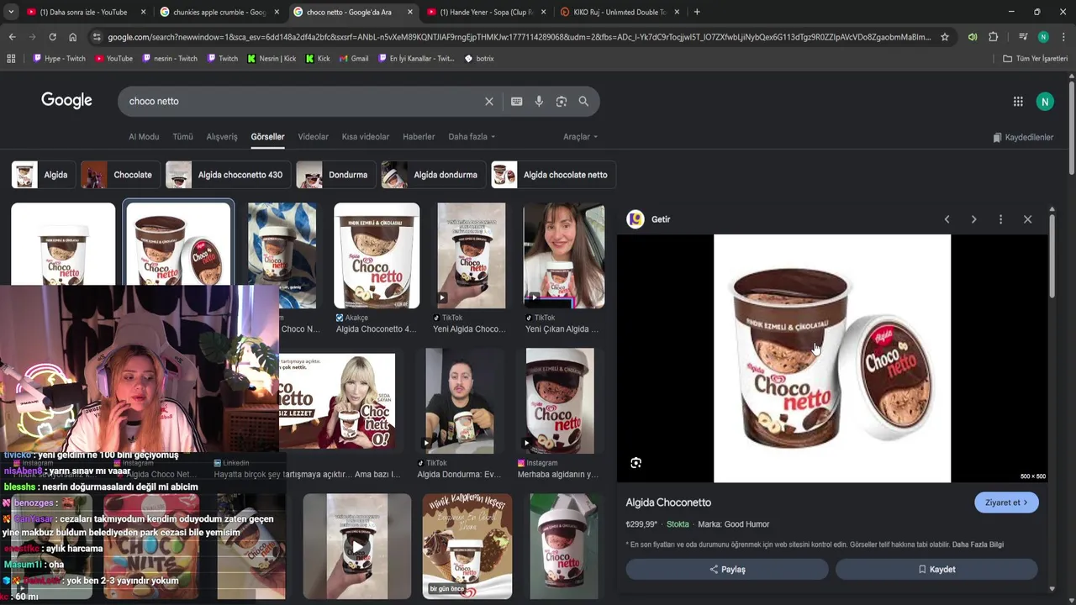Reload the current page
The height and width of the screenshot is (605, 1076).
pyautogui.click(x=52, y=37)
